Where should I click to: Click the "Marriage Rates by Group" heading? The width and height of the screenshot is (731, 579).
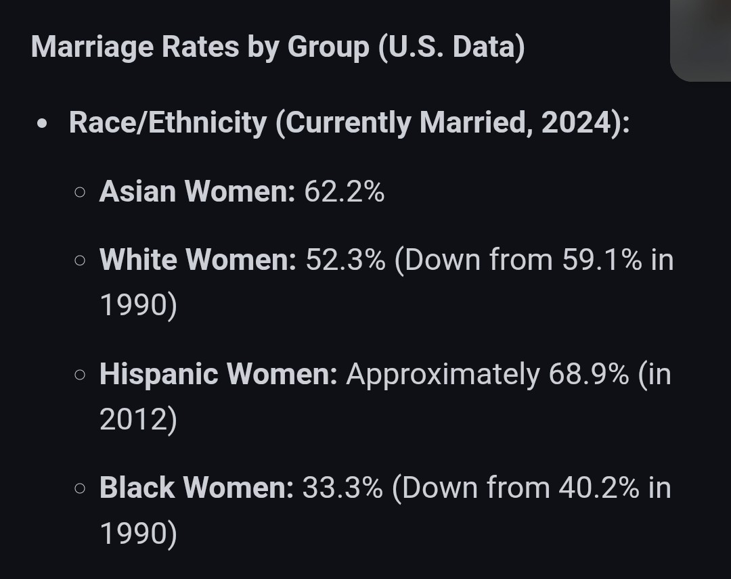pos(278,47)
